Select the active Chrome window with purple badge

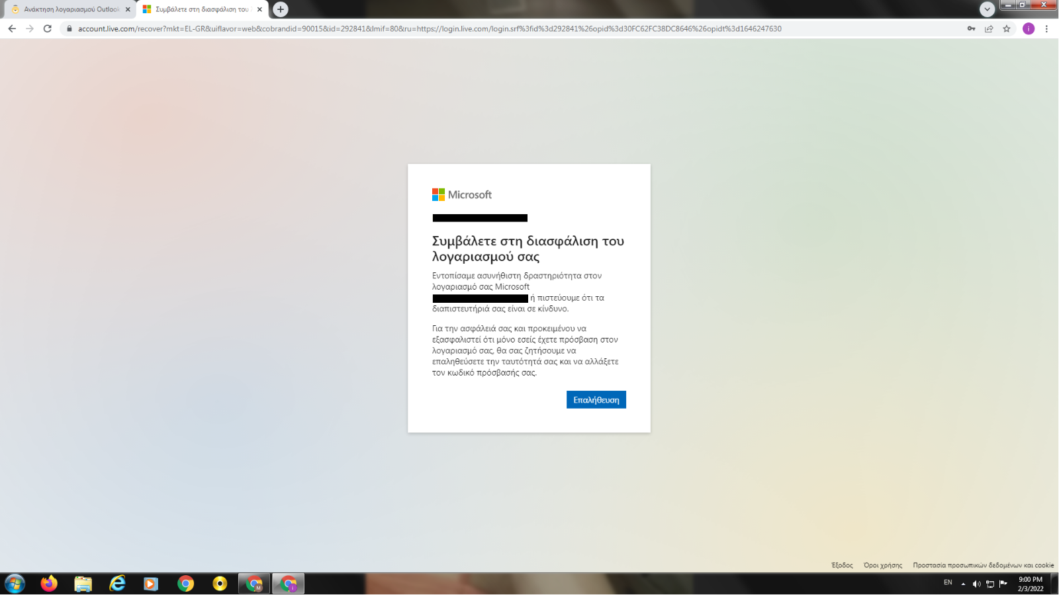[289, 584]
